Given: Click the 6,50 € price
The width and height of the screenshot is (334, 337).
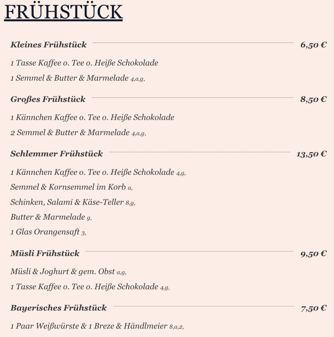Looking at the screenshot, I should [x=313, y=45].
